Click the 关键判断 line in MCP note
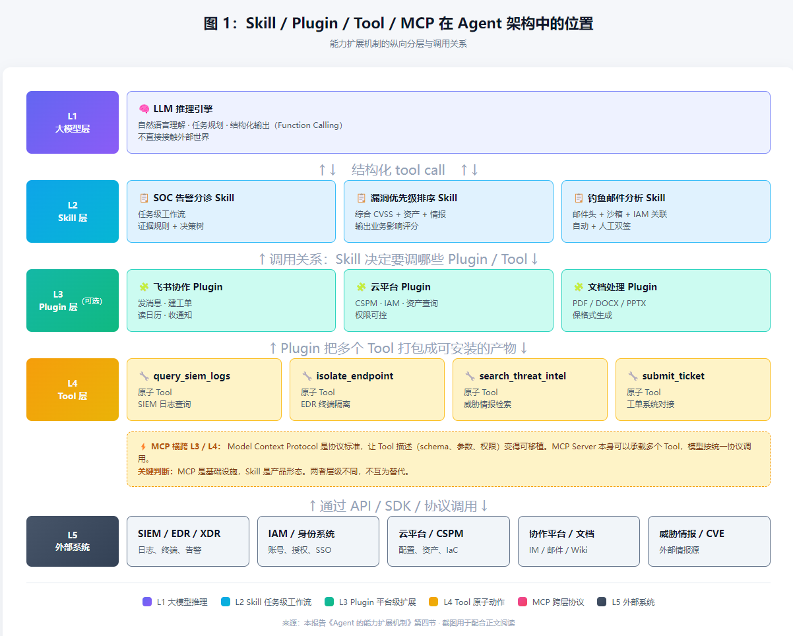 (274, 472)
